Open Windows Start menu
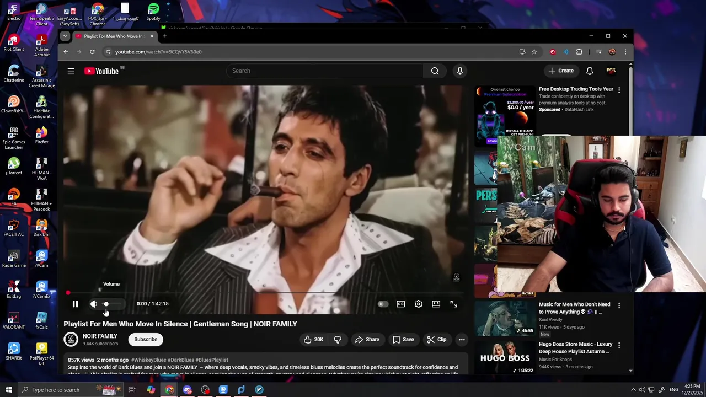Viewport: 706px width, 397px height. click(8, 390)
